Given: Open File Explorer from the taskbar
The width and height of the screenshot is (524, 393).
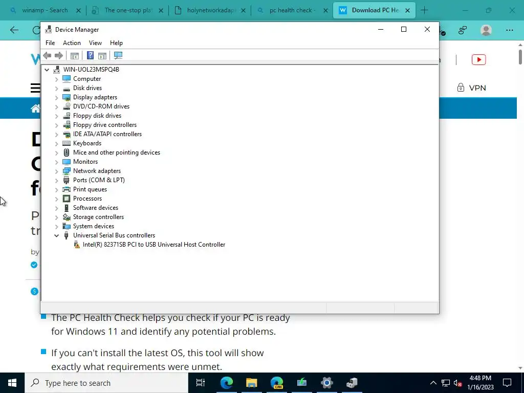Looking at the screenshot, I should click(252, 383).
